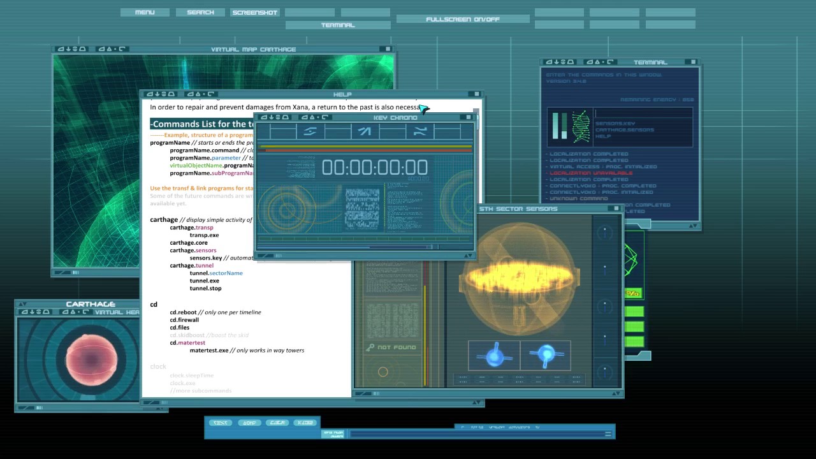Image resolution: width=816 pixels, height=459 pixels.
Task: Click the green DNA helix icon in the Terminal
Action: point(581,126)
